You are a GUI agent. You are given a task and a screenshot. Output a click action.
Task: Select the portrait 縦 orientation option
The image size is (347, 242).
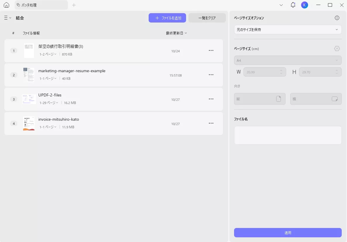pyautogui.click(x=260, y=99)
